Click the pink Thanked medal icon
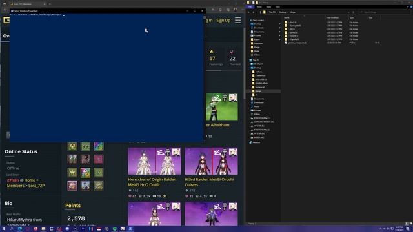The width and height of the screenshot is (413, 232). point(232,52)
